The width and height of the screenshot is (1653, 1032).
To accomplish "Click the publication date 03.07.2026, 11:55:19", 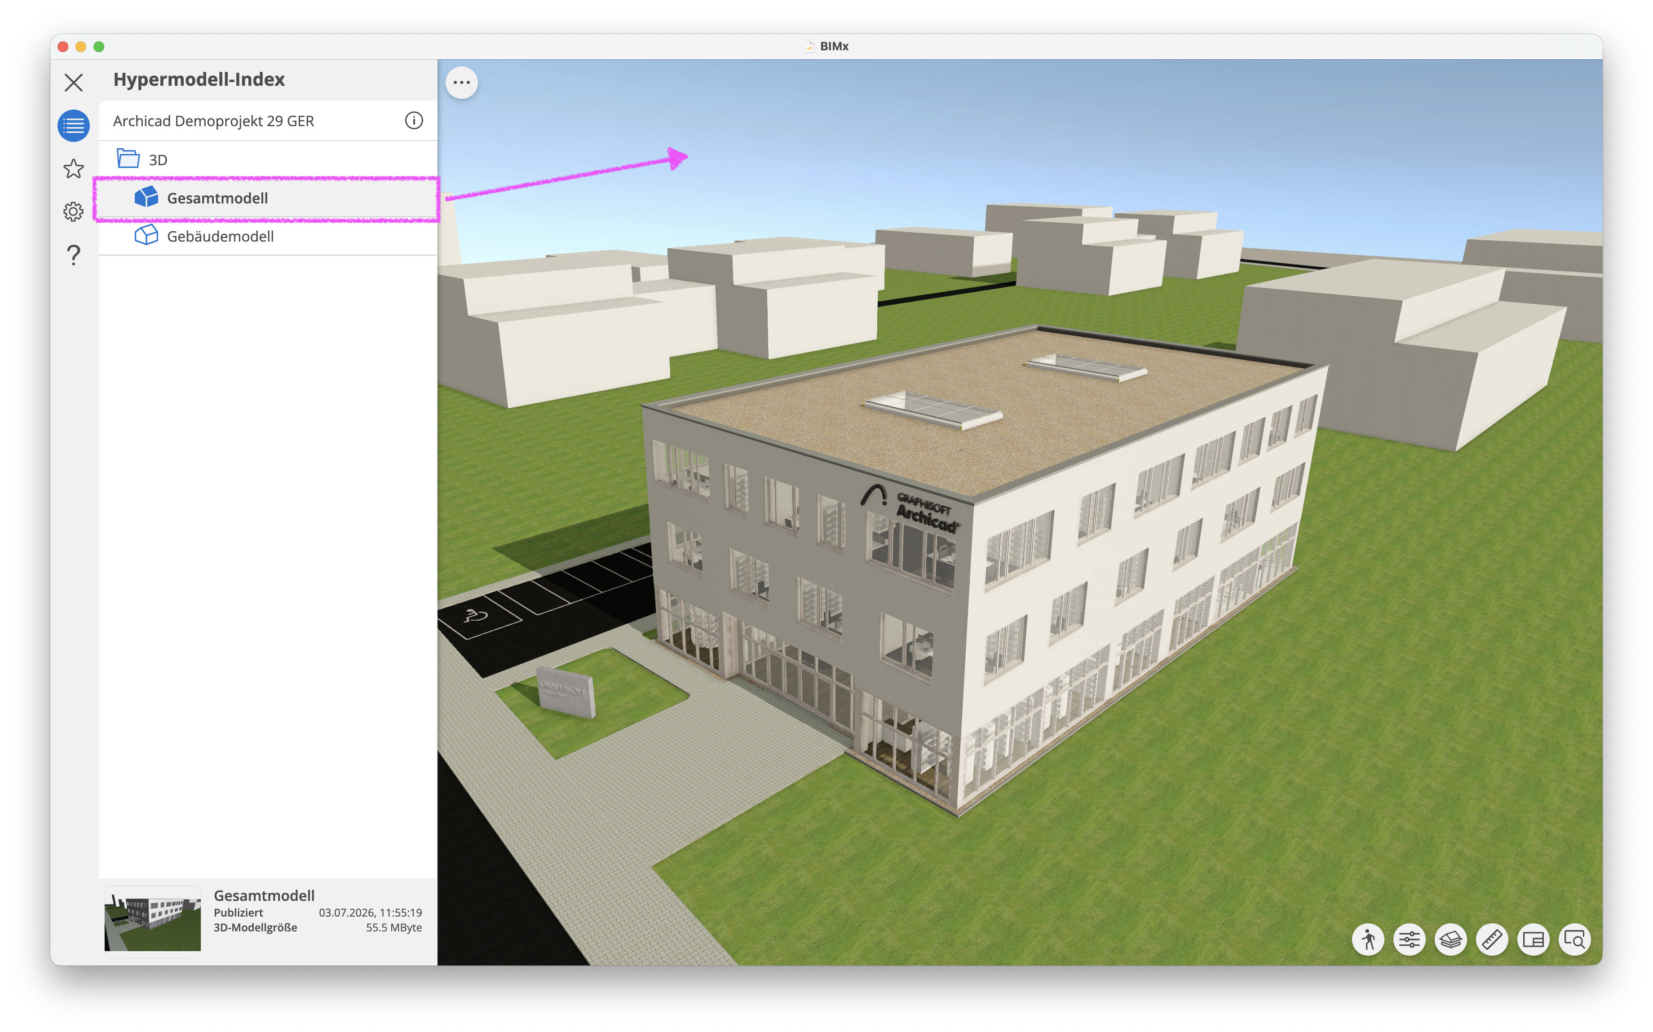I will click(x=371, y=913).
